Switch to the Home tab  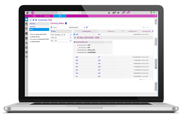(34, 16)
